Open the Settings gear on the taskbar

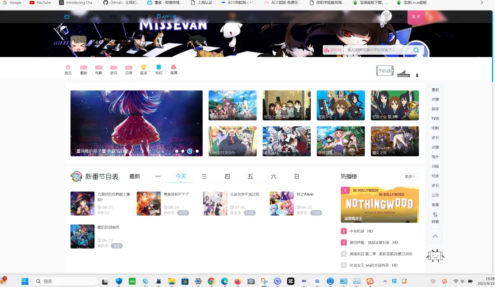[x=198, y=282]
